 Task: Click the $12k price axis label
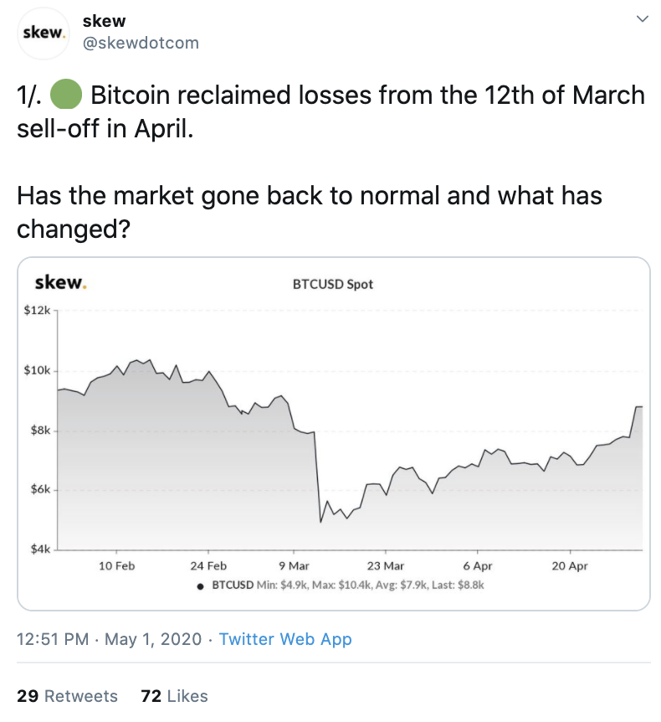click(37, 310)
